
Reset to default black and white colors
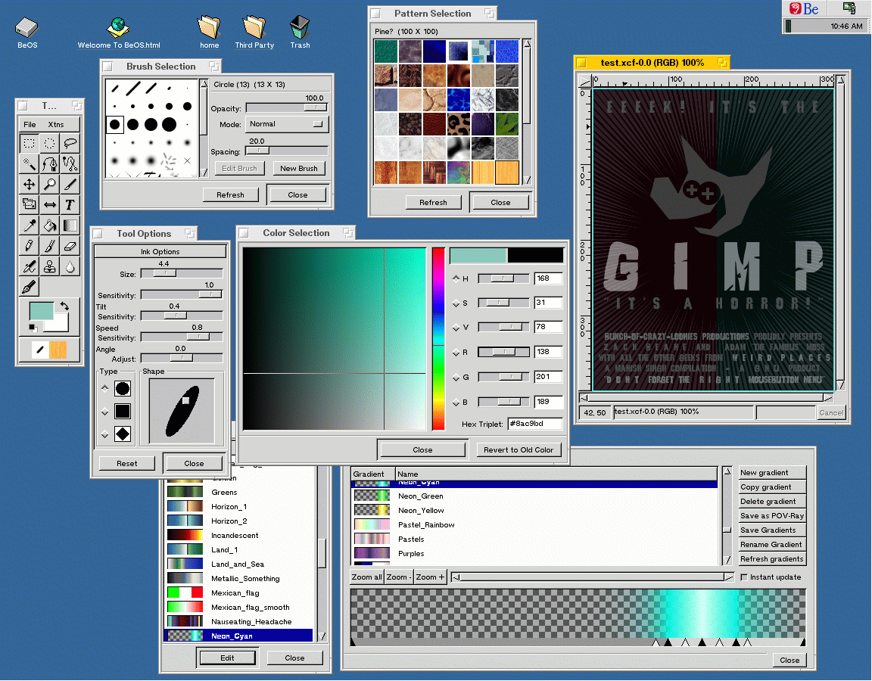pos(33,328)
